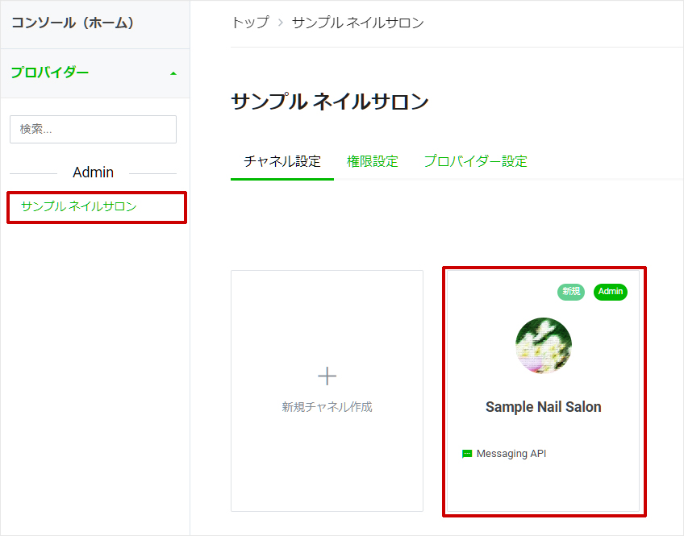
Task: Click the Sample Nail Salon profile image
Action: pos(543,346)
